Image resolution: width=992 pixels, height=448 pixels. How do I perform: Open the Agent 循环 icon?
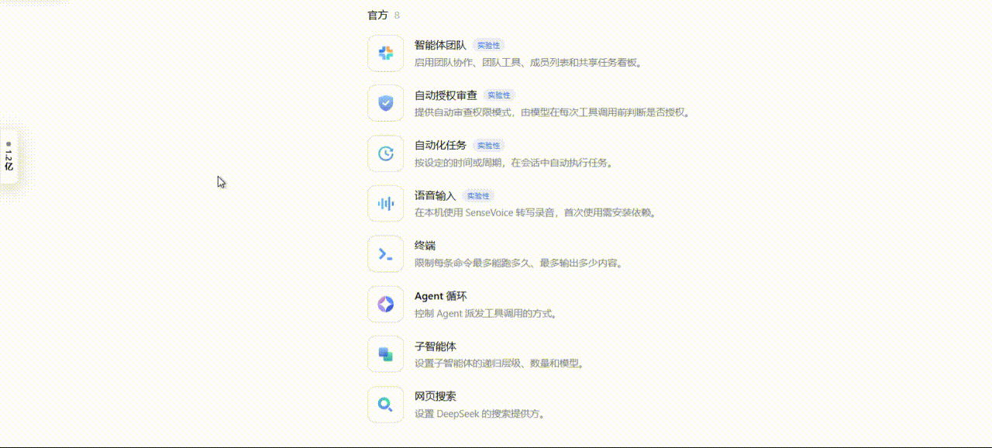pyautogui.click(x=385, y=304)
